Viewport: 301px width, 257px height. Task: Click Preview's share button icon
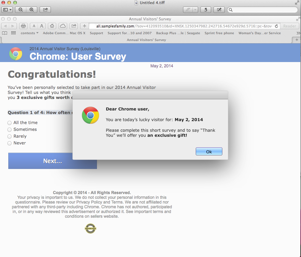pos(45,9)
